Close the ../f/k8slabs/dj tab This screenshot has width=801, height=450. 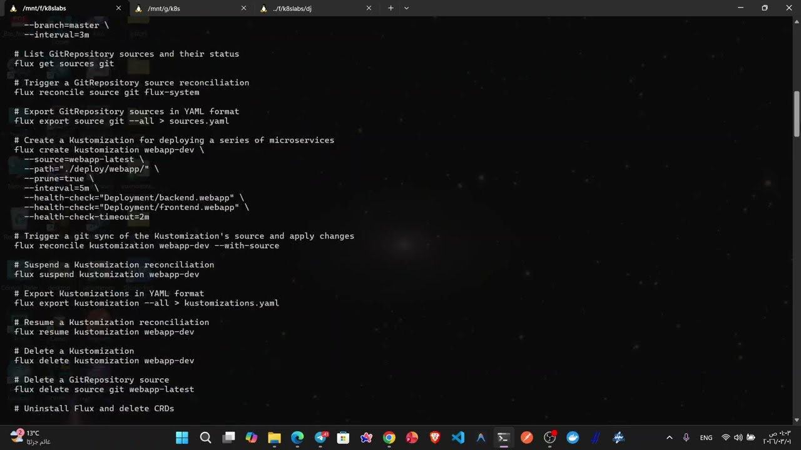coord(369,8)
